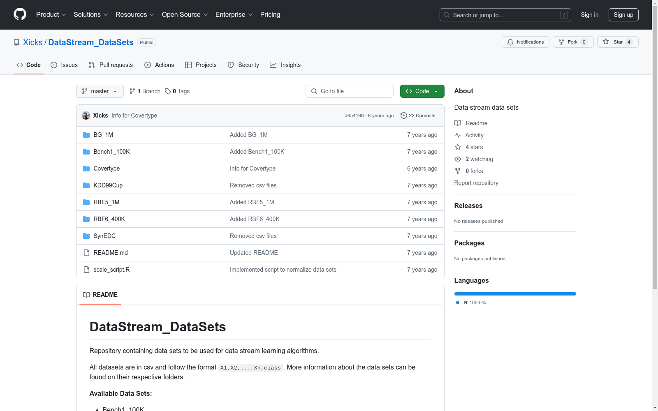This screenshot has height=411, width=658.
Task: Click the star icon in Star button
Action: pyautogui.click(x=606, y=42)
